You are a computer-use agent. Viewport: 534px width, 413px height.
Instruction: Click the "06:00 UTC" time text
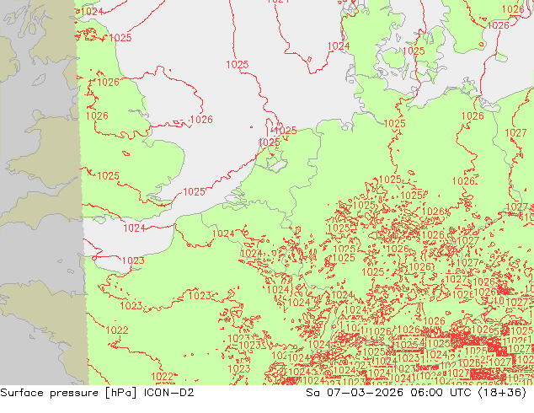click(x=441, y=393)
